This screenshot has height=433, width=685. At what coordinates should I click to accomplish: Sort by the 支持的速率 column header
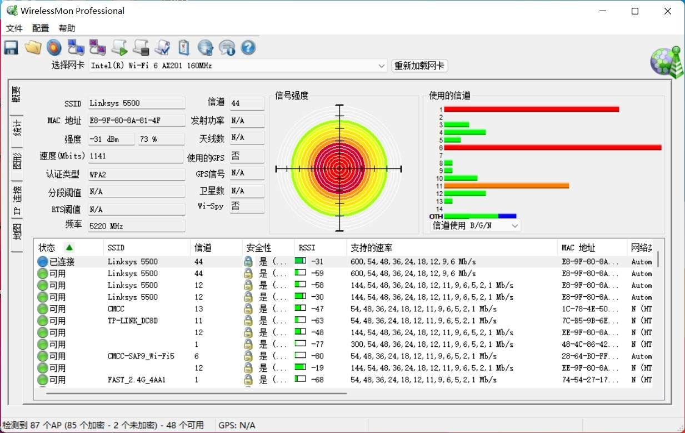point(452,247)
